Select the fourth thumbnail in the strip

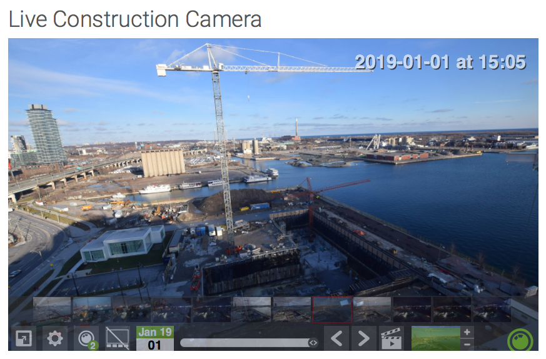(172, 310)
